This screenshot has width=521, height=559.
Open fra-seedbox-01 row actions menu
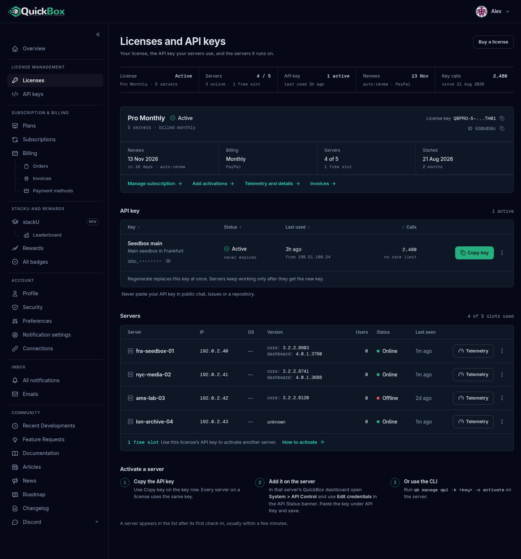502,351
